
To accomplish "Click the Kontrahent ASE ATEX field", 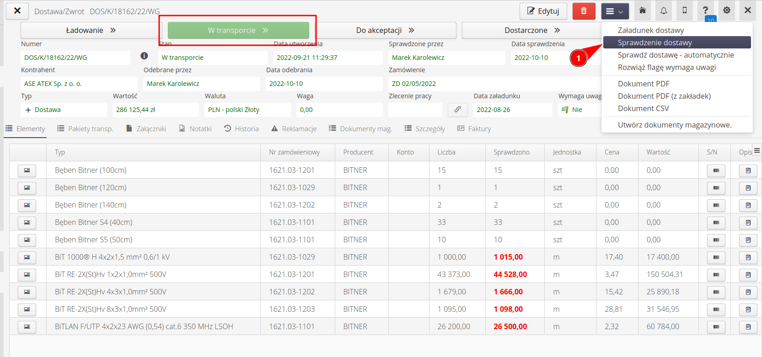I will pos(79,84).
